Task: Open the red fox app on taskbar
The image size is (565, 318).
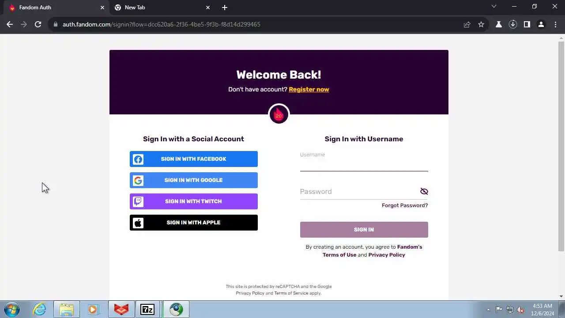Action: tap(121, 309)
